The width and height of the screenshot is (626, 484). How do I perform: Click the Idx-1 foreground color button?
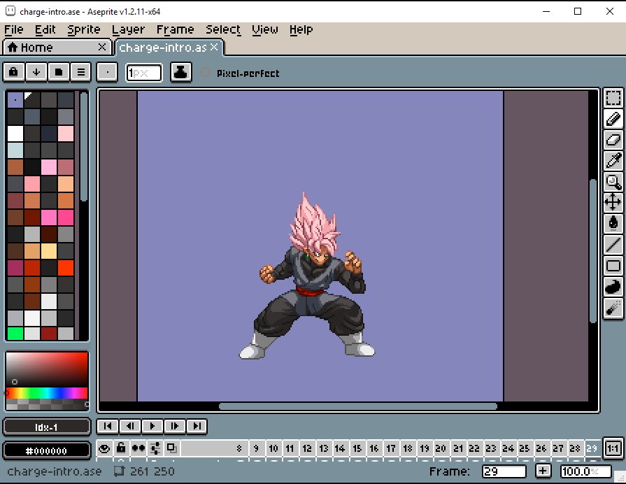tap(47, 427)
